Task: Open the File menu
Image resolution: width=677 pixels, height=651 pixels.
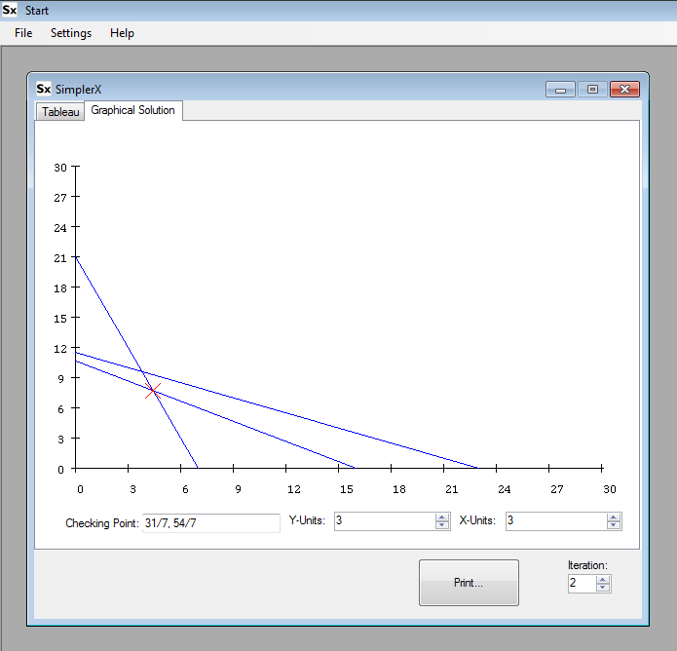Action: (x=23, y=33)
